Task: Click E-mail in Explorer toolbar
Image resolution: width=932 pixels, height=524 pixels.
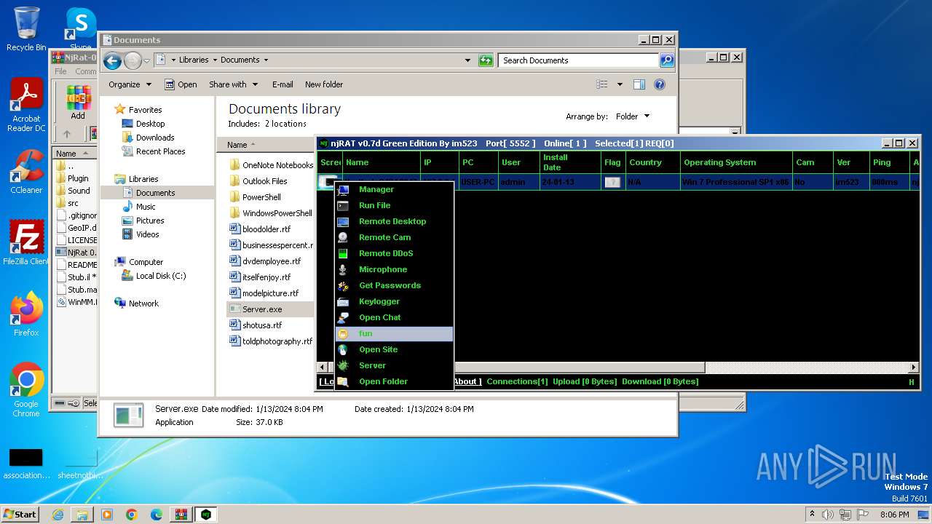Action: pos(283,84)
